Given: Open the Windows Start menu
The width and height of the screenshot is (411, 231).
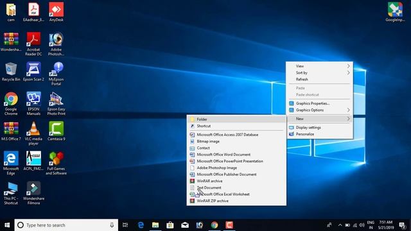Looking at the screenshot, I should pos(7,225).
